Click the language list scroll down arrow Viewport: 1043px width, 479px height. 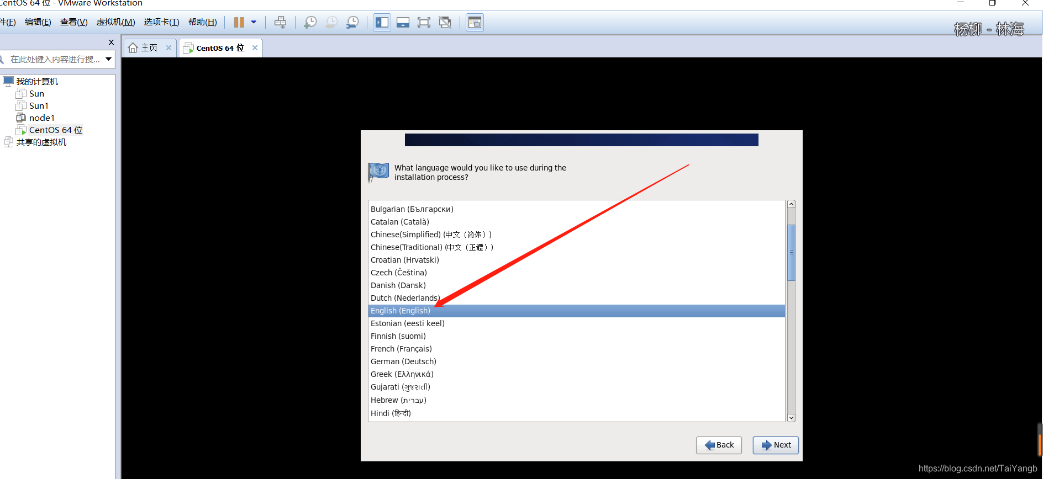(x=791, y=418)
